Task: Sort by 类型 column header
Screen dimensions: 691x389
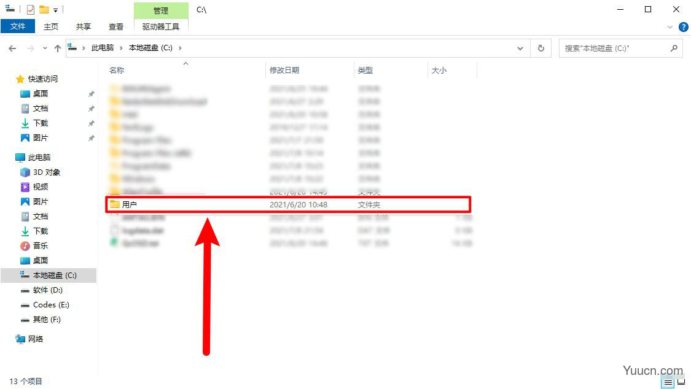Action: point(365,71)
